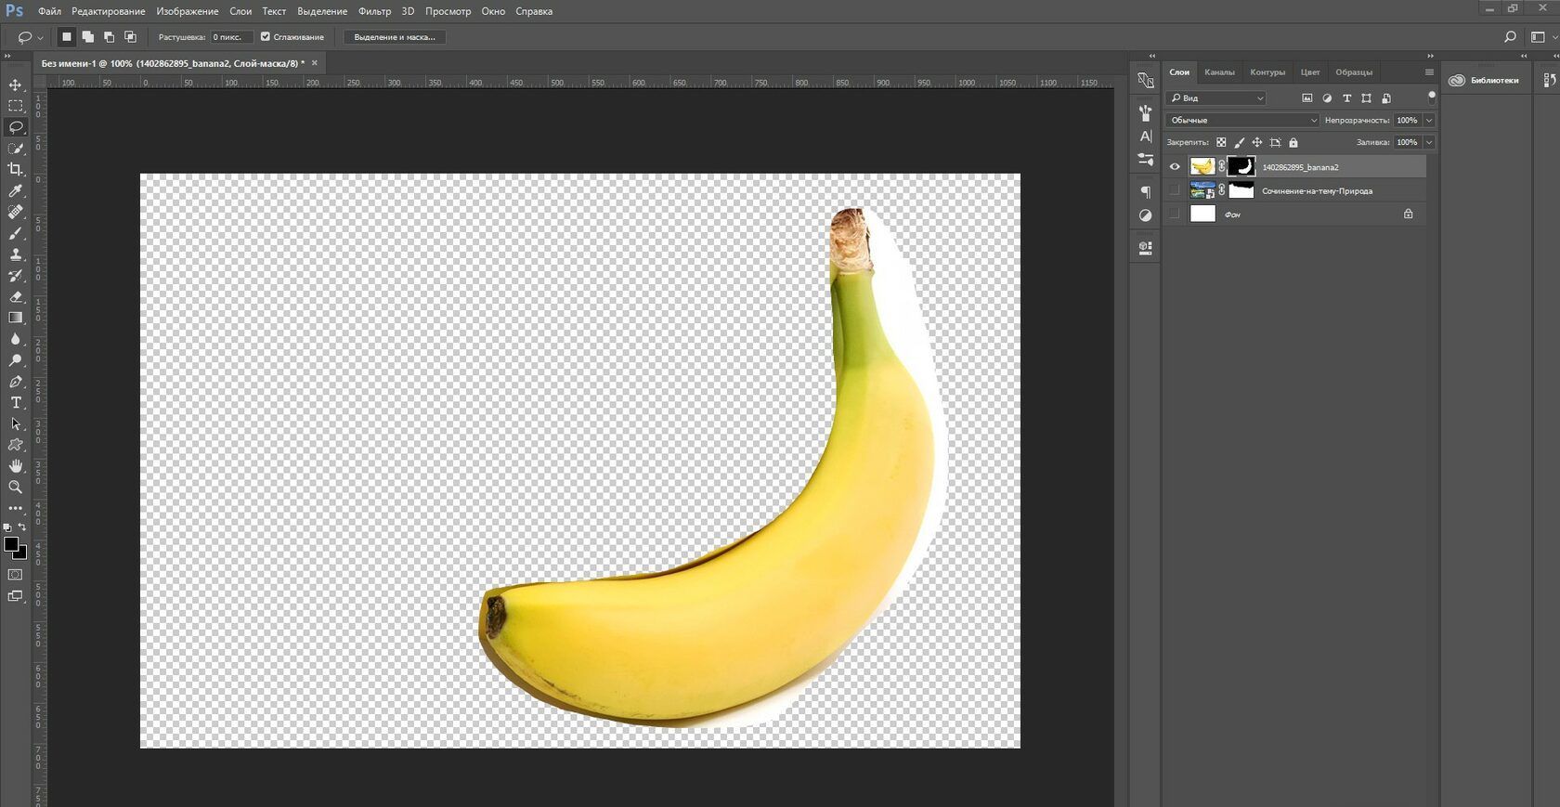The width and height of the screenshot is (1560, 807).
Task: Open the Библиотеки panel
Action: pyautogui.click(x=1485, y=80)
